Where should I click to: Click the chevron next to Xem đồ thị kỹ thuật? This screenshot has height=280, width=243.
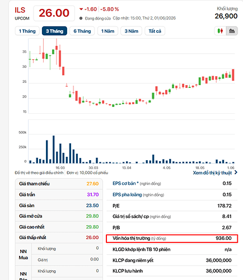click(236, 172)
